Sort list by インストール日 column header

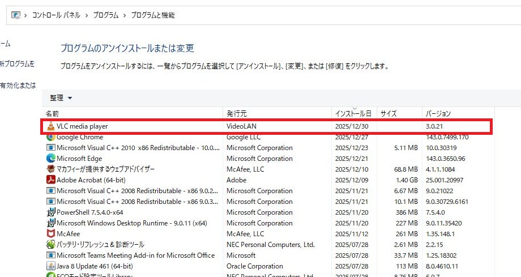pyautogui.click(x=353, y=114)
